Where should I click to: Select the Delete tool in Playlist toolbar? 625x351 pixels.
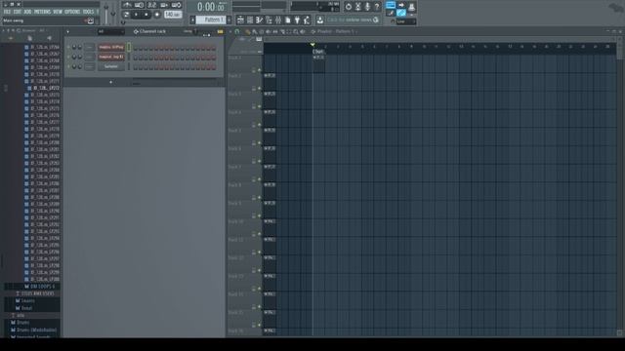point(262,31)
